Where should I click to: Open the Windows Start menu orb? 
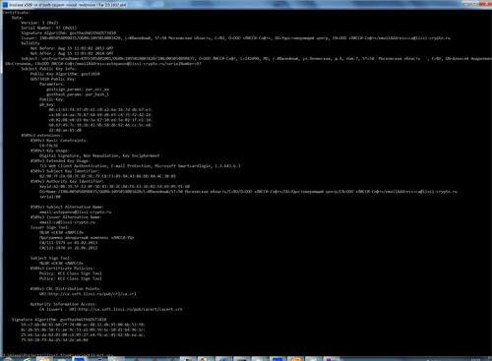[x=8, y=359]
